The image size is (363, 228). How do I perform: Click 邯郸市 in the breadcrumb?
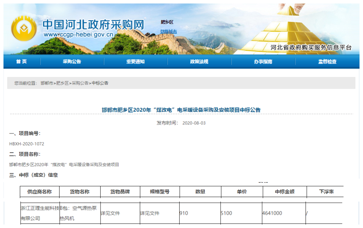click(x=47, y=83)
